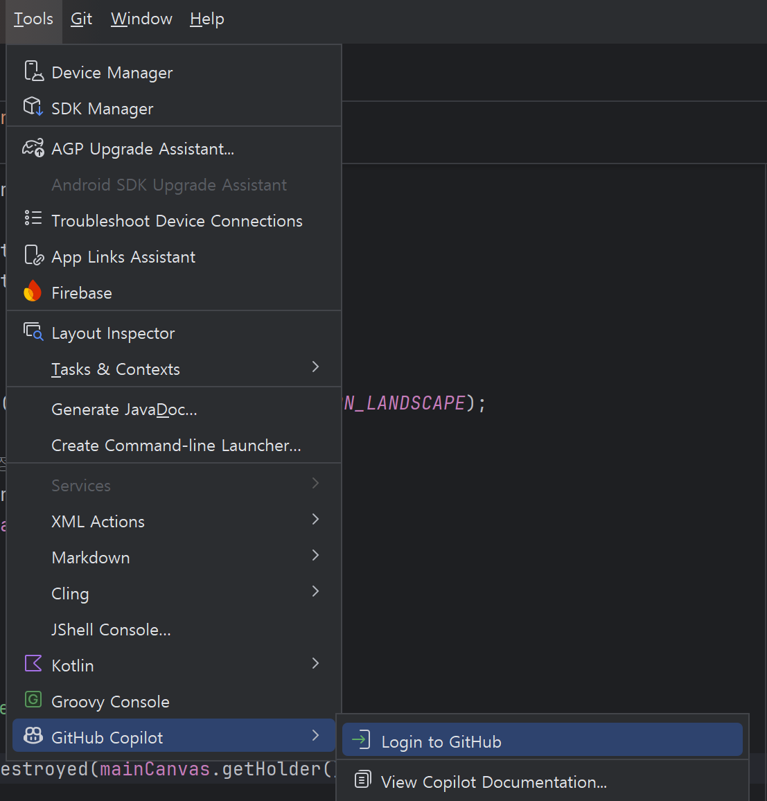Click the Layout Inspector magnifier icon
The height and width of the screenshot is (801, 767).
click(x=34, y=331)
